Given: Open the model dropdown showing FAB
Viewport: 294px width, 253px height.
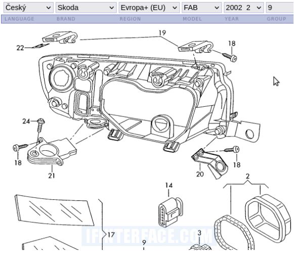Looking at the screenshot, I should tap(201, 8).
